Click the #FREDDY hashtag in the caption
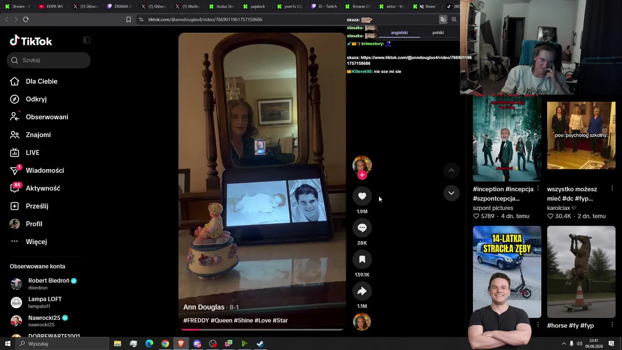 click(196, 320)
